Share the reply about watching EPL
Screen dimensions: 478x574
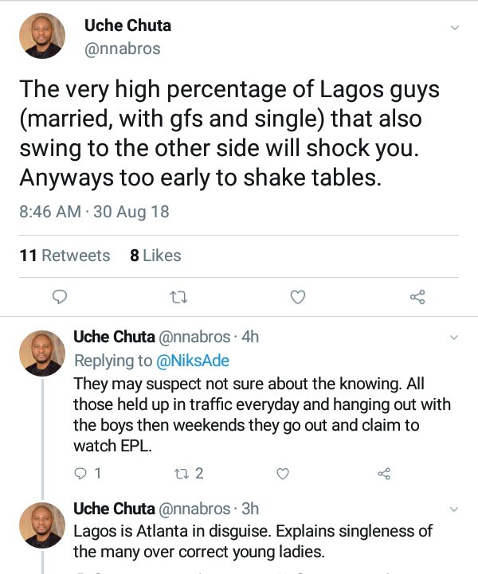383,474
